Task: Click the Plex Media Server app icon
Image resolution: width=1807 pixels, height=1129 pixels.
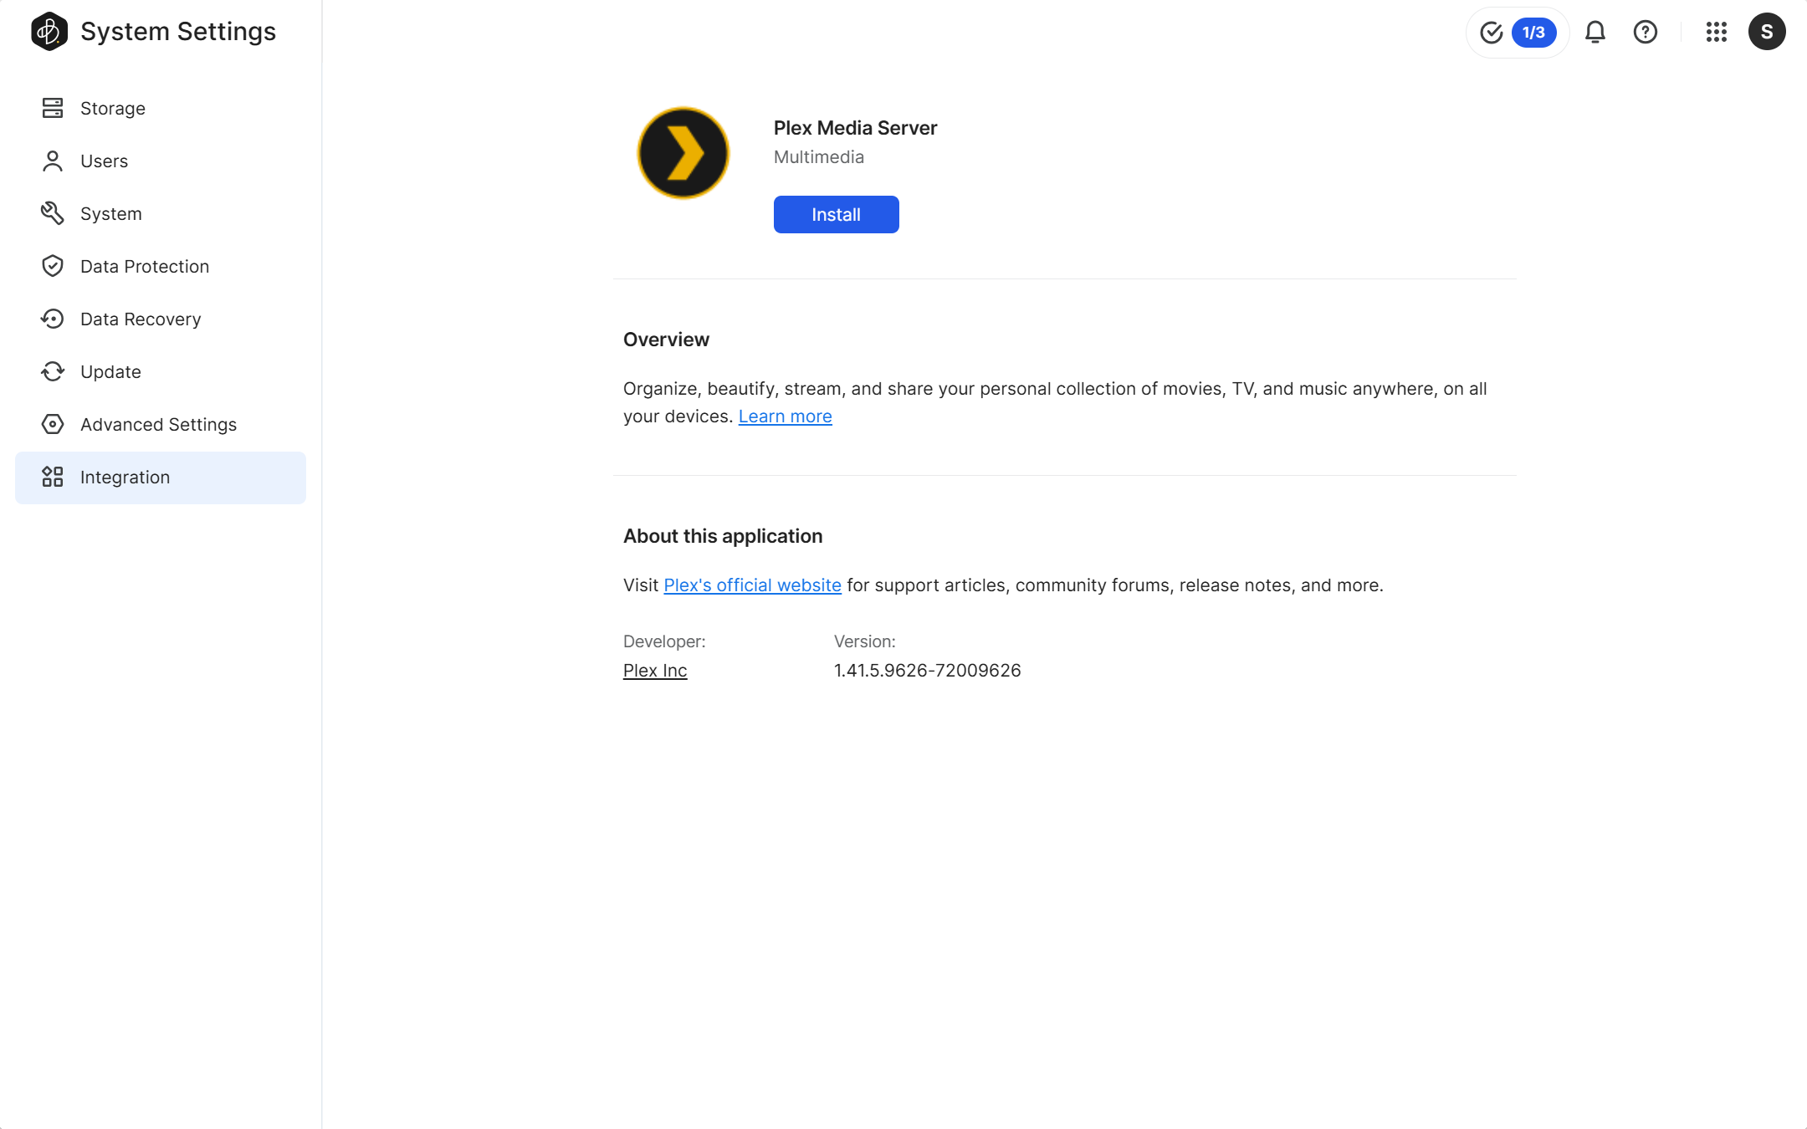Action: [x=682, y=152]
